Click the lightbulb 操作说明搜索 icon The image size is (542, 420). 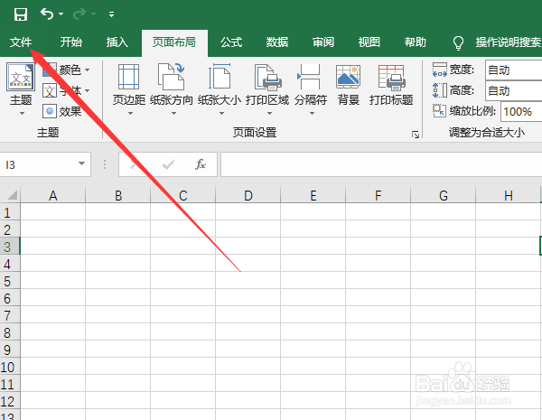click(458, 42)
